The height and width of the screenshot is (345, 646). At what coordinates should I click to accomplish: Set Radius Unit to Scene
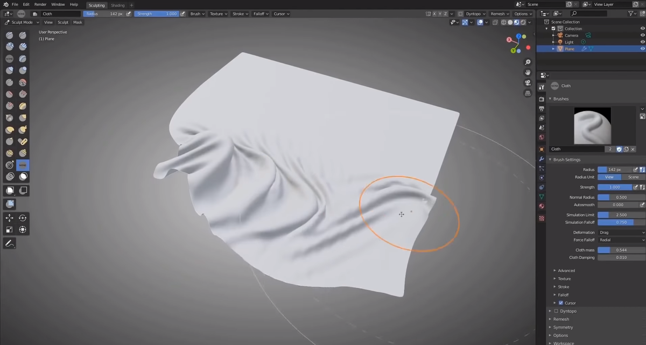tap(634, 177)
